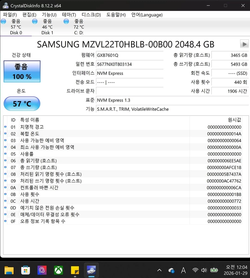Image resolution: width=250 pixels, height=278 pixels.
Task: Open the purple app icon in taskbar
Action: (42, 270)
